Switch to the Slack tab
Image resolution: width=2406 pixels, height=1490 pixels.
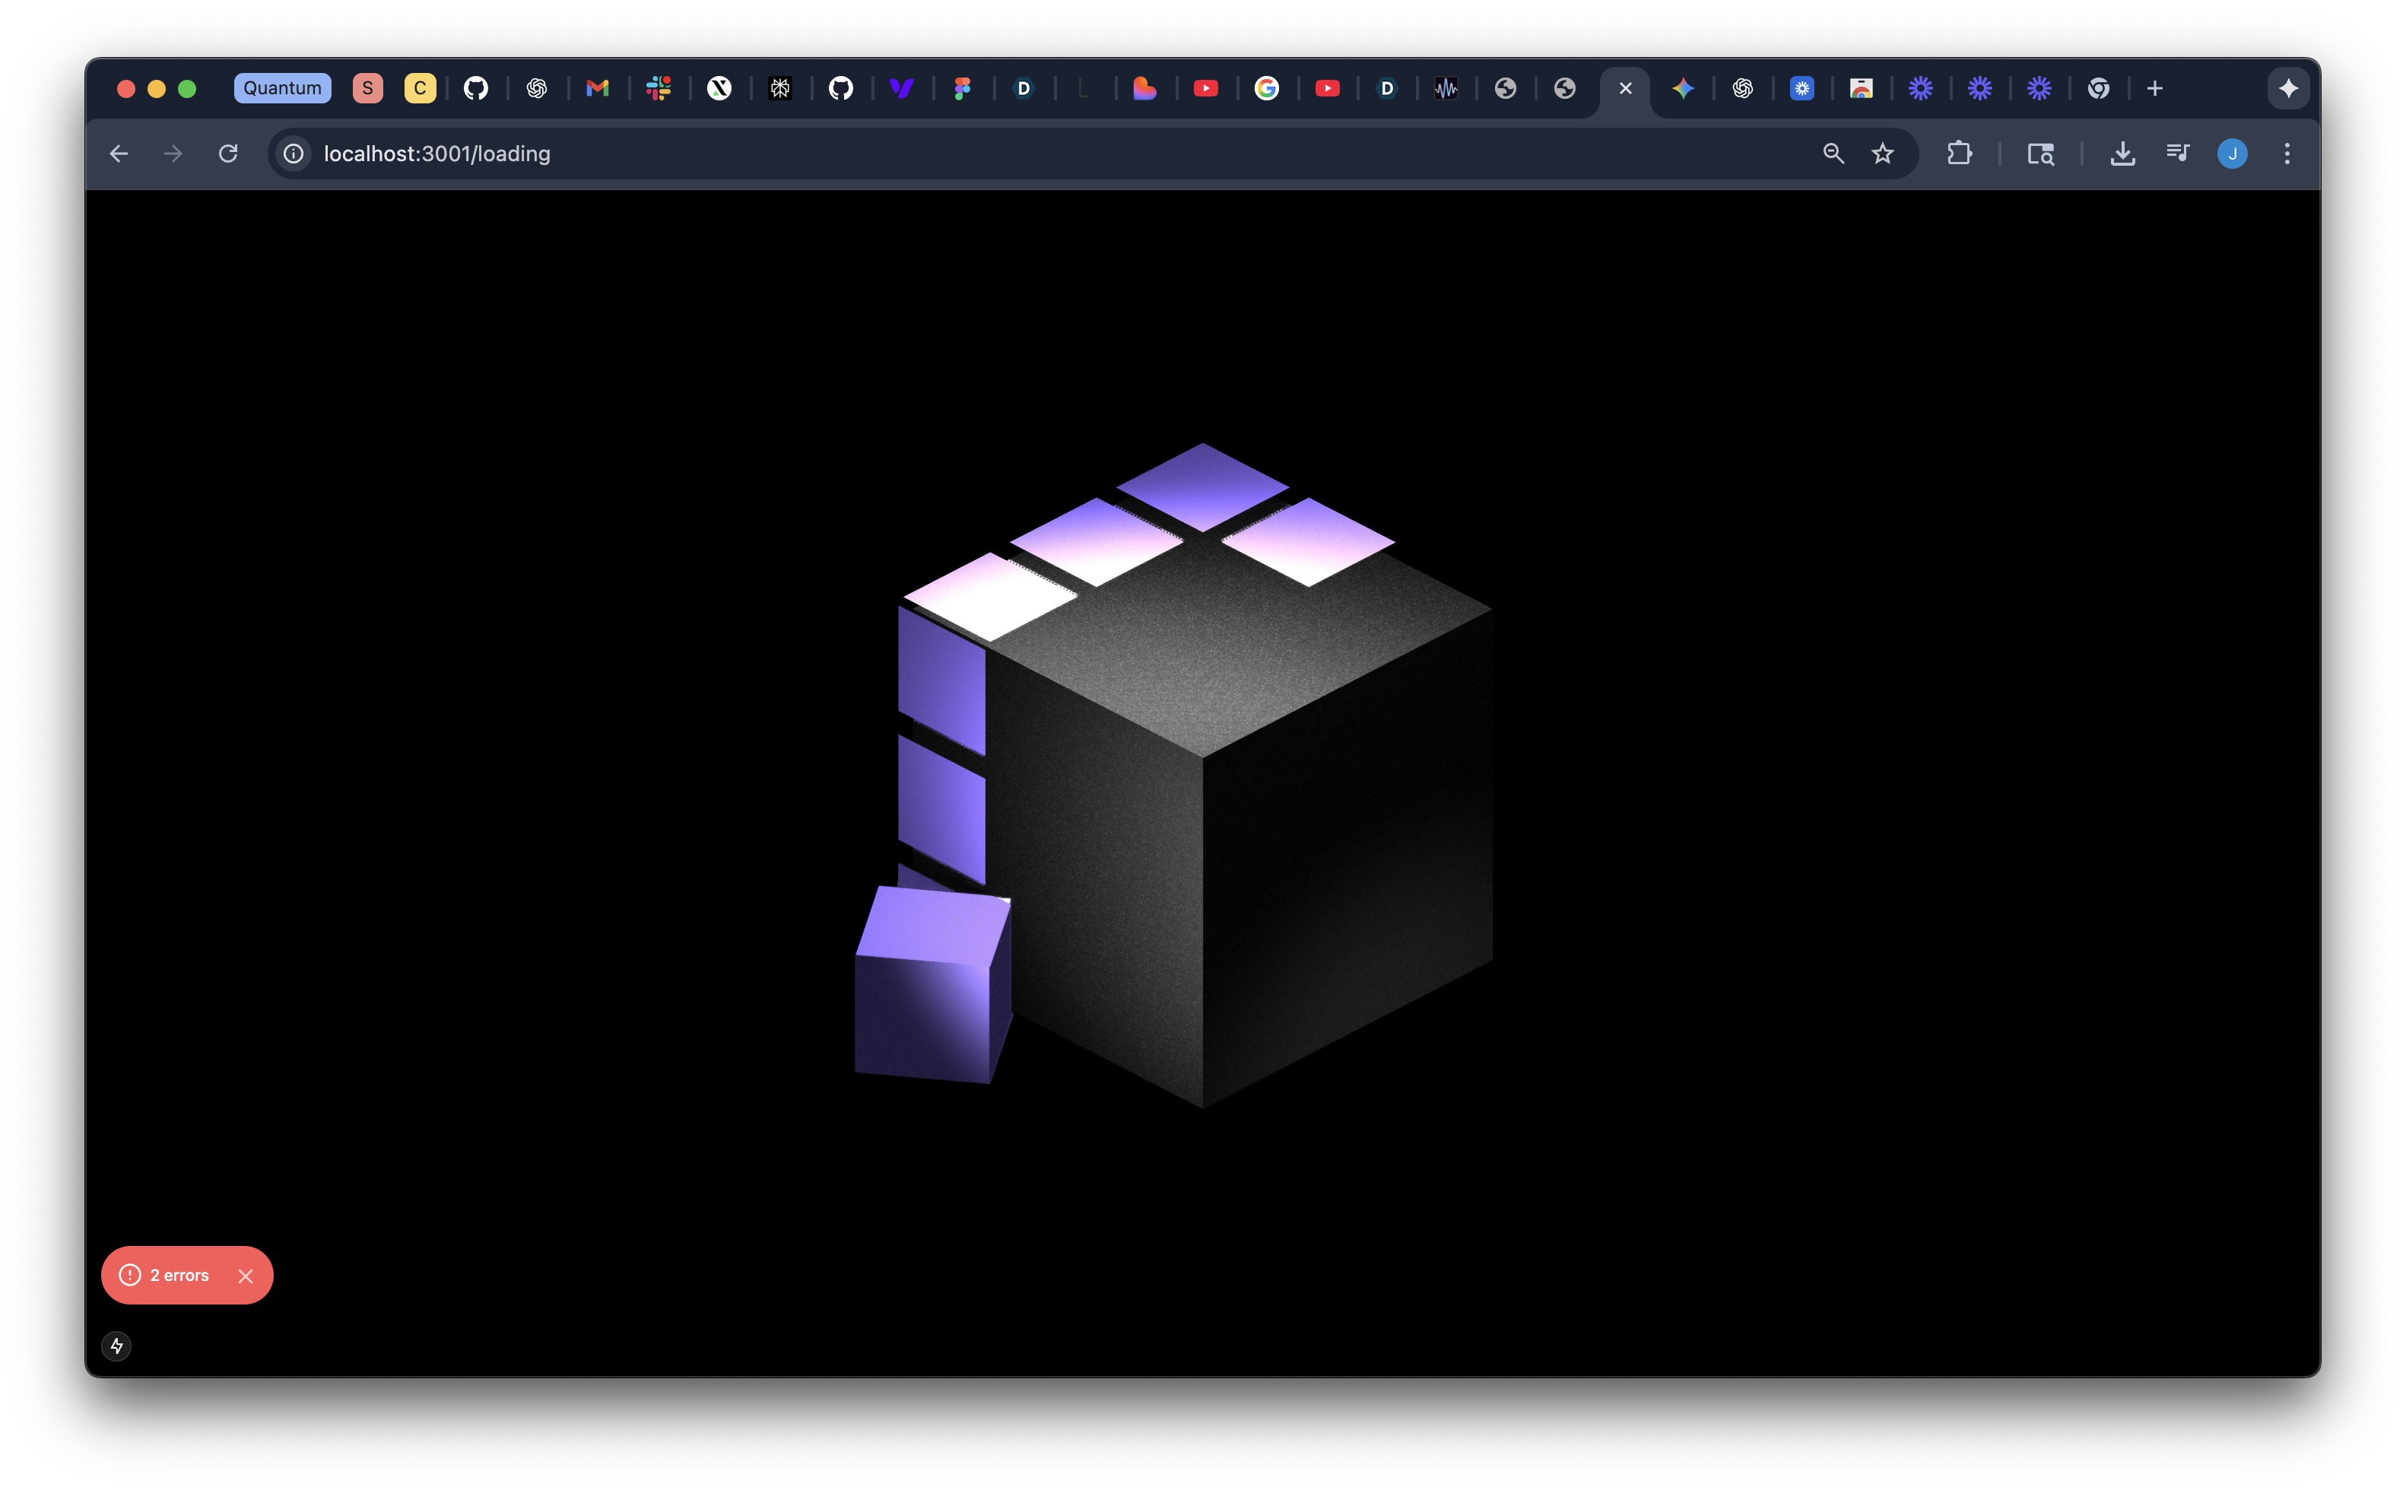(659, 89)
